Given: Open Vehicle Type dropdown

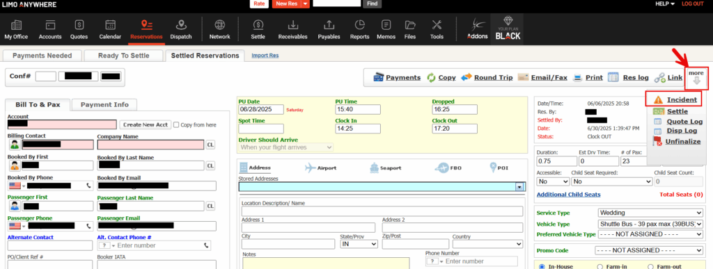Looking at the screenshot, I should coord(651,224).
